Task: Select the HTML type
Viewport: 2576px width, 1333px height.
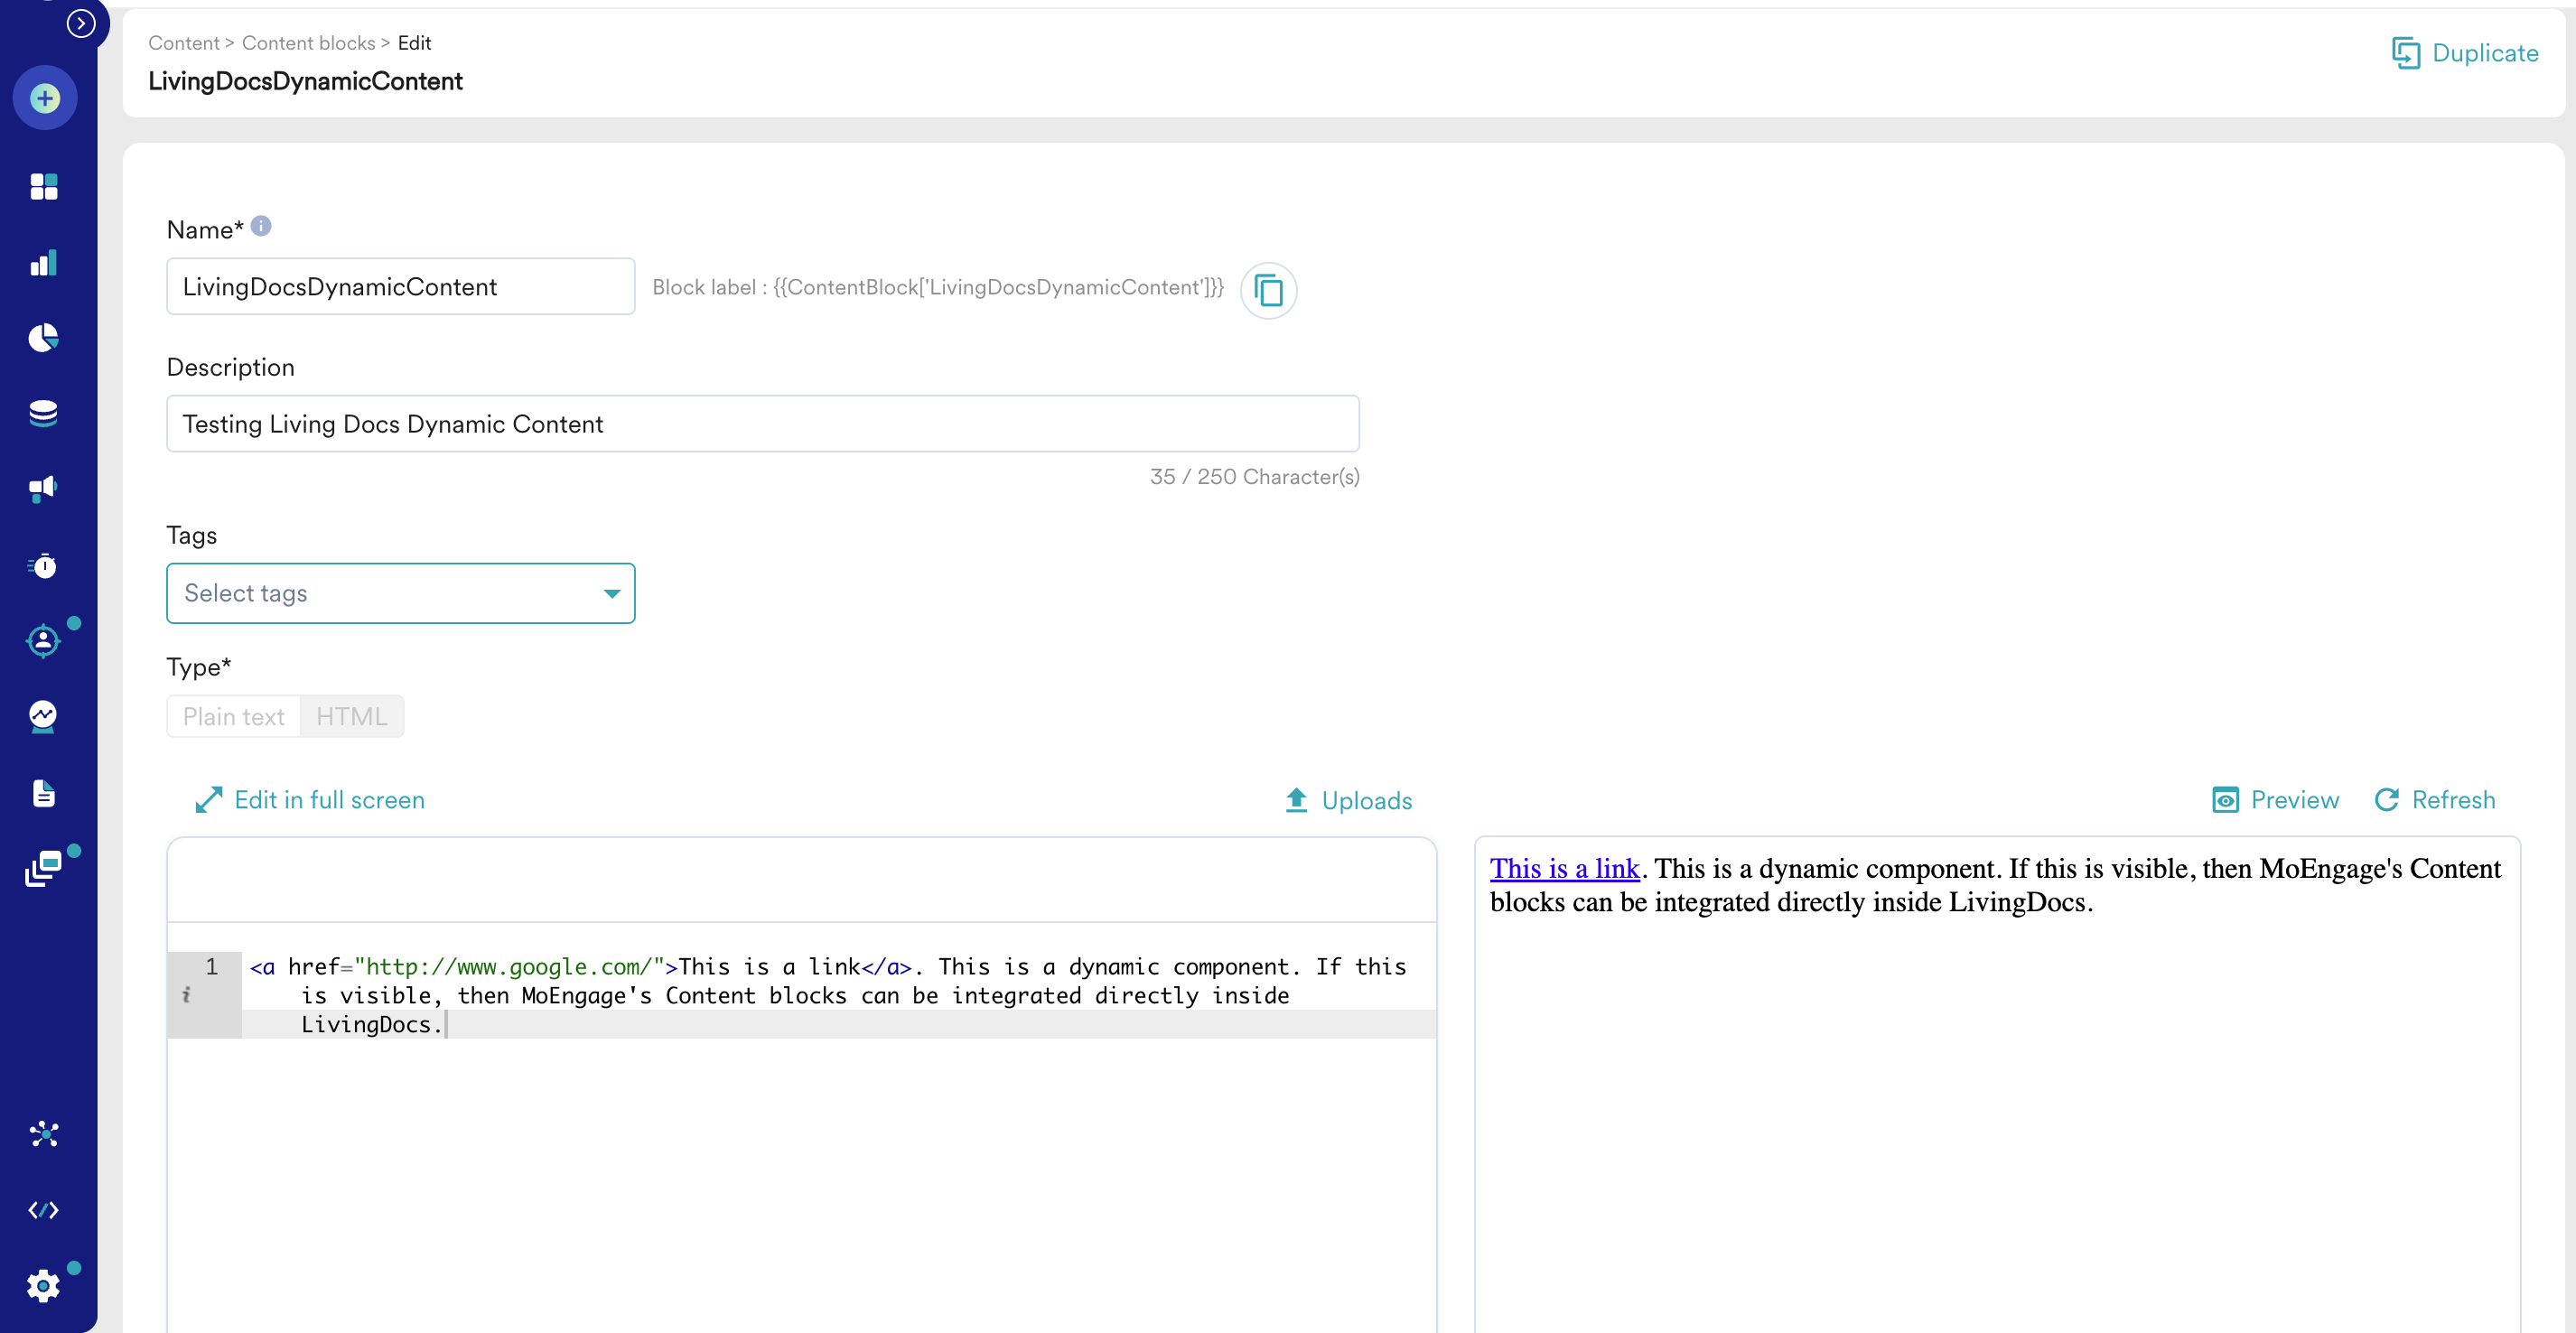Action: point(352,717)
